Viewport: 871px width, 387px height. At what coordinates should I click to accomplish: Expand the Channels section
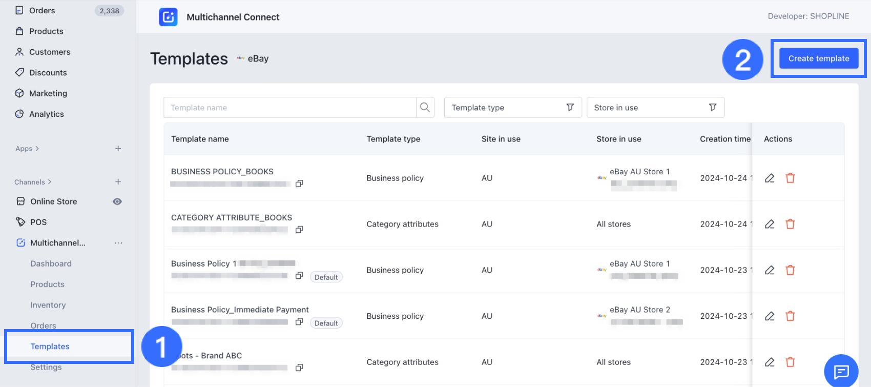(x=33, y=182)
